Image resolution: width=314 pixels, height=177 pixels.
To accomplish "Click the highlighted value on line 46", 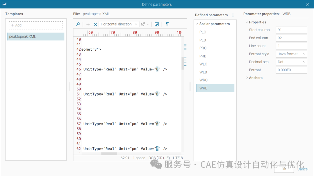I will tap(157, 69).
